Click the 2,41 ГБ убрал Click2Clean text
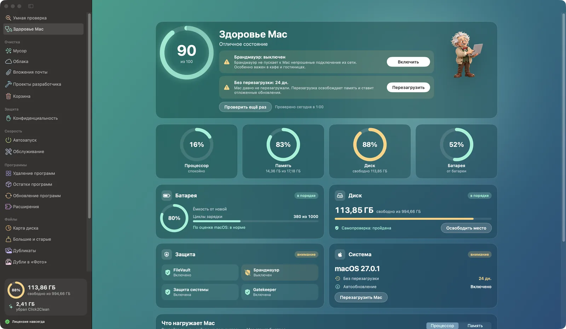This screenshot has width=566, height=329. coord(33,306)
